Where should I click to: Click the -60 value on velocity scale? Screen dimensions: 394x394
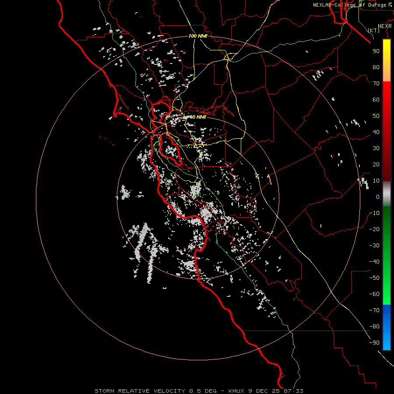(x=374, y=294)
